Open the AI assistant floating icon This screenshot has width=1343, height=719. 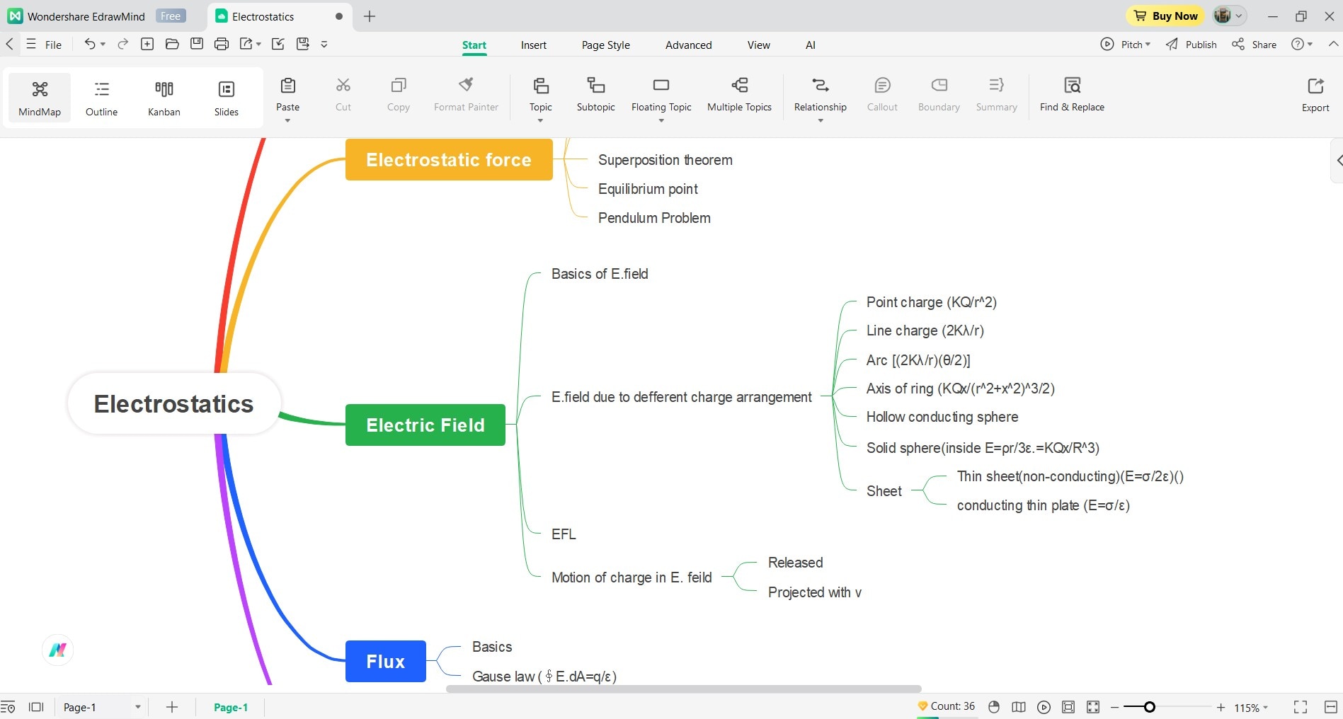tap(57, 650)
